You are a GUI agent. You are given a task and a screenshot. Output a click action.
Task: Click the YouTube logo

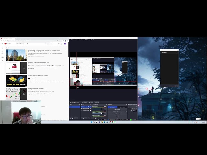[7, 44]
